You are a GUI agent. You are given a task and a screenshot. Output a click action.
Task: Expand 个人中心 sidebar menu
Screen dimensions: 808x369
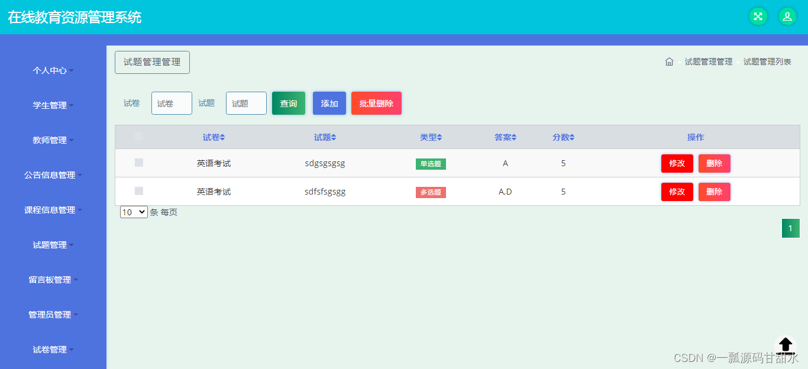coord(53,70)
